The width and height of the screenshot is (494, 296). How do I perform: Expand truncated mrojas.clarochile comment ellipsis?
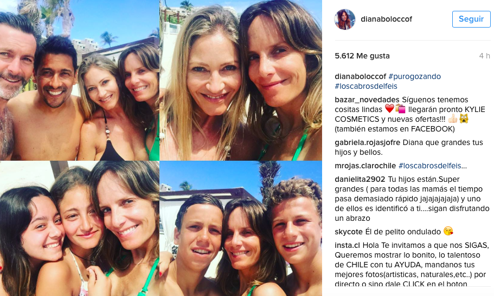coord(464,166)
